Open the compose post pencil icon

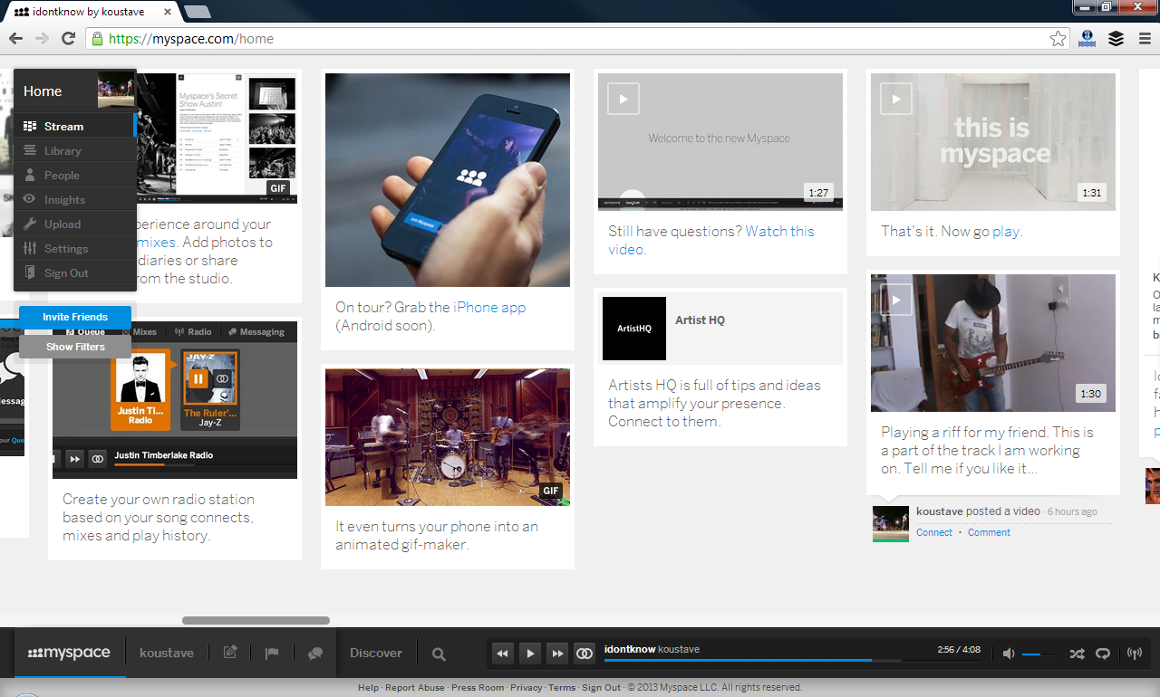(x=230, y=653)
